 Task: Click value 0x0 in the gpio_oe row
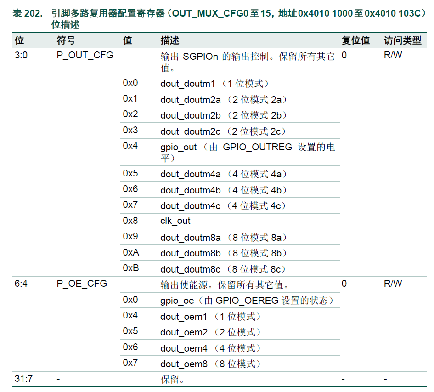[130, 300]
